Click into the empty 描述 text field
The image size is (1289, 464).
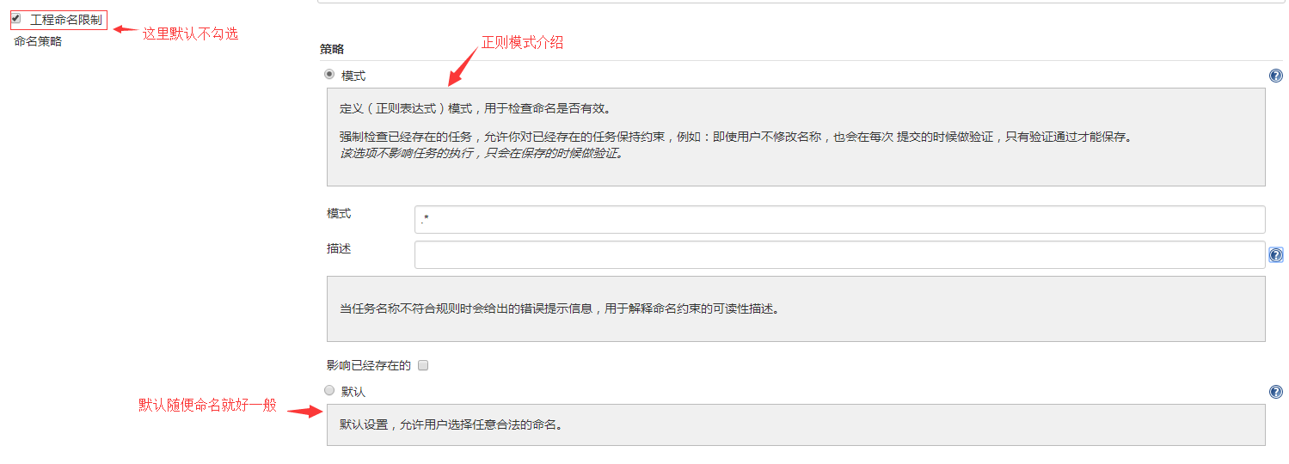[x=838, y=255]
